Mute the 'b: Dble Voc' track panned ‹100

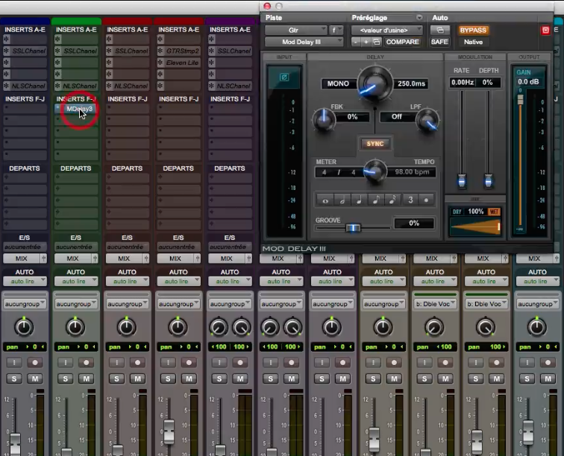click(445, 379)
